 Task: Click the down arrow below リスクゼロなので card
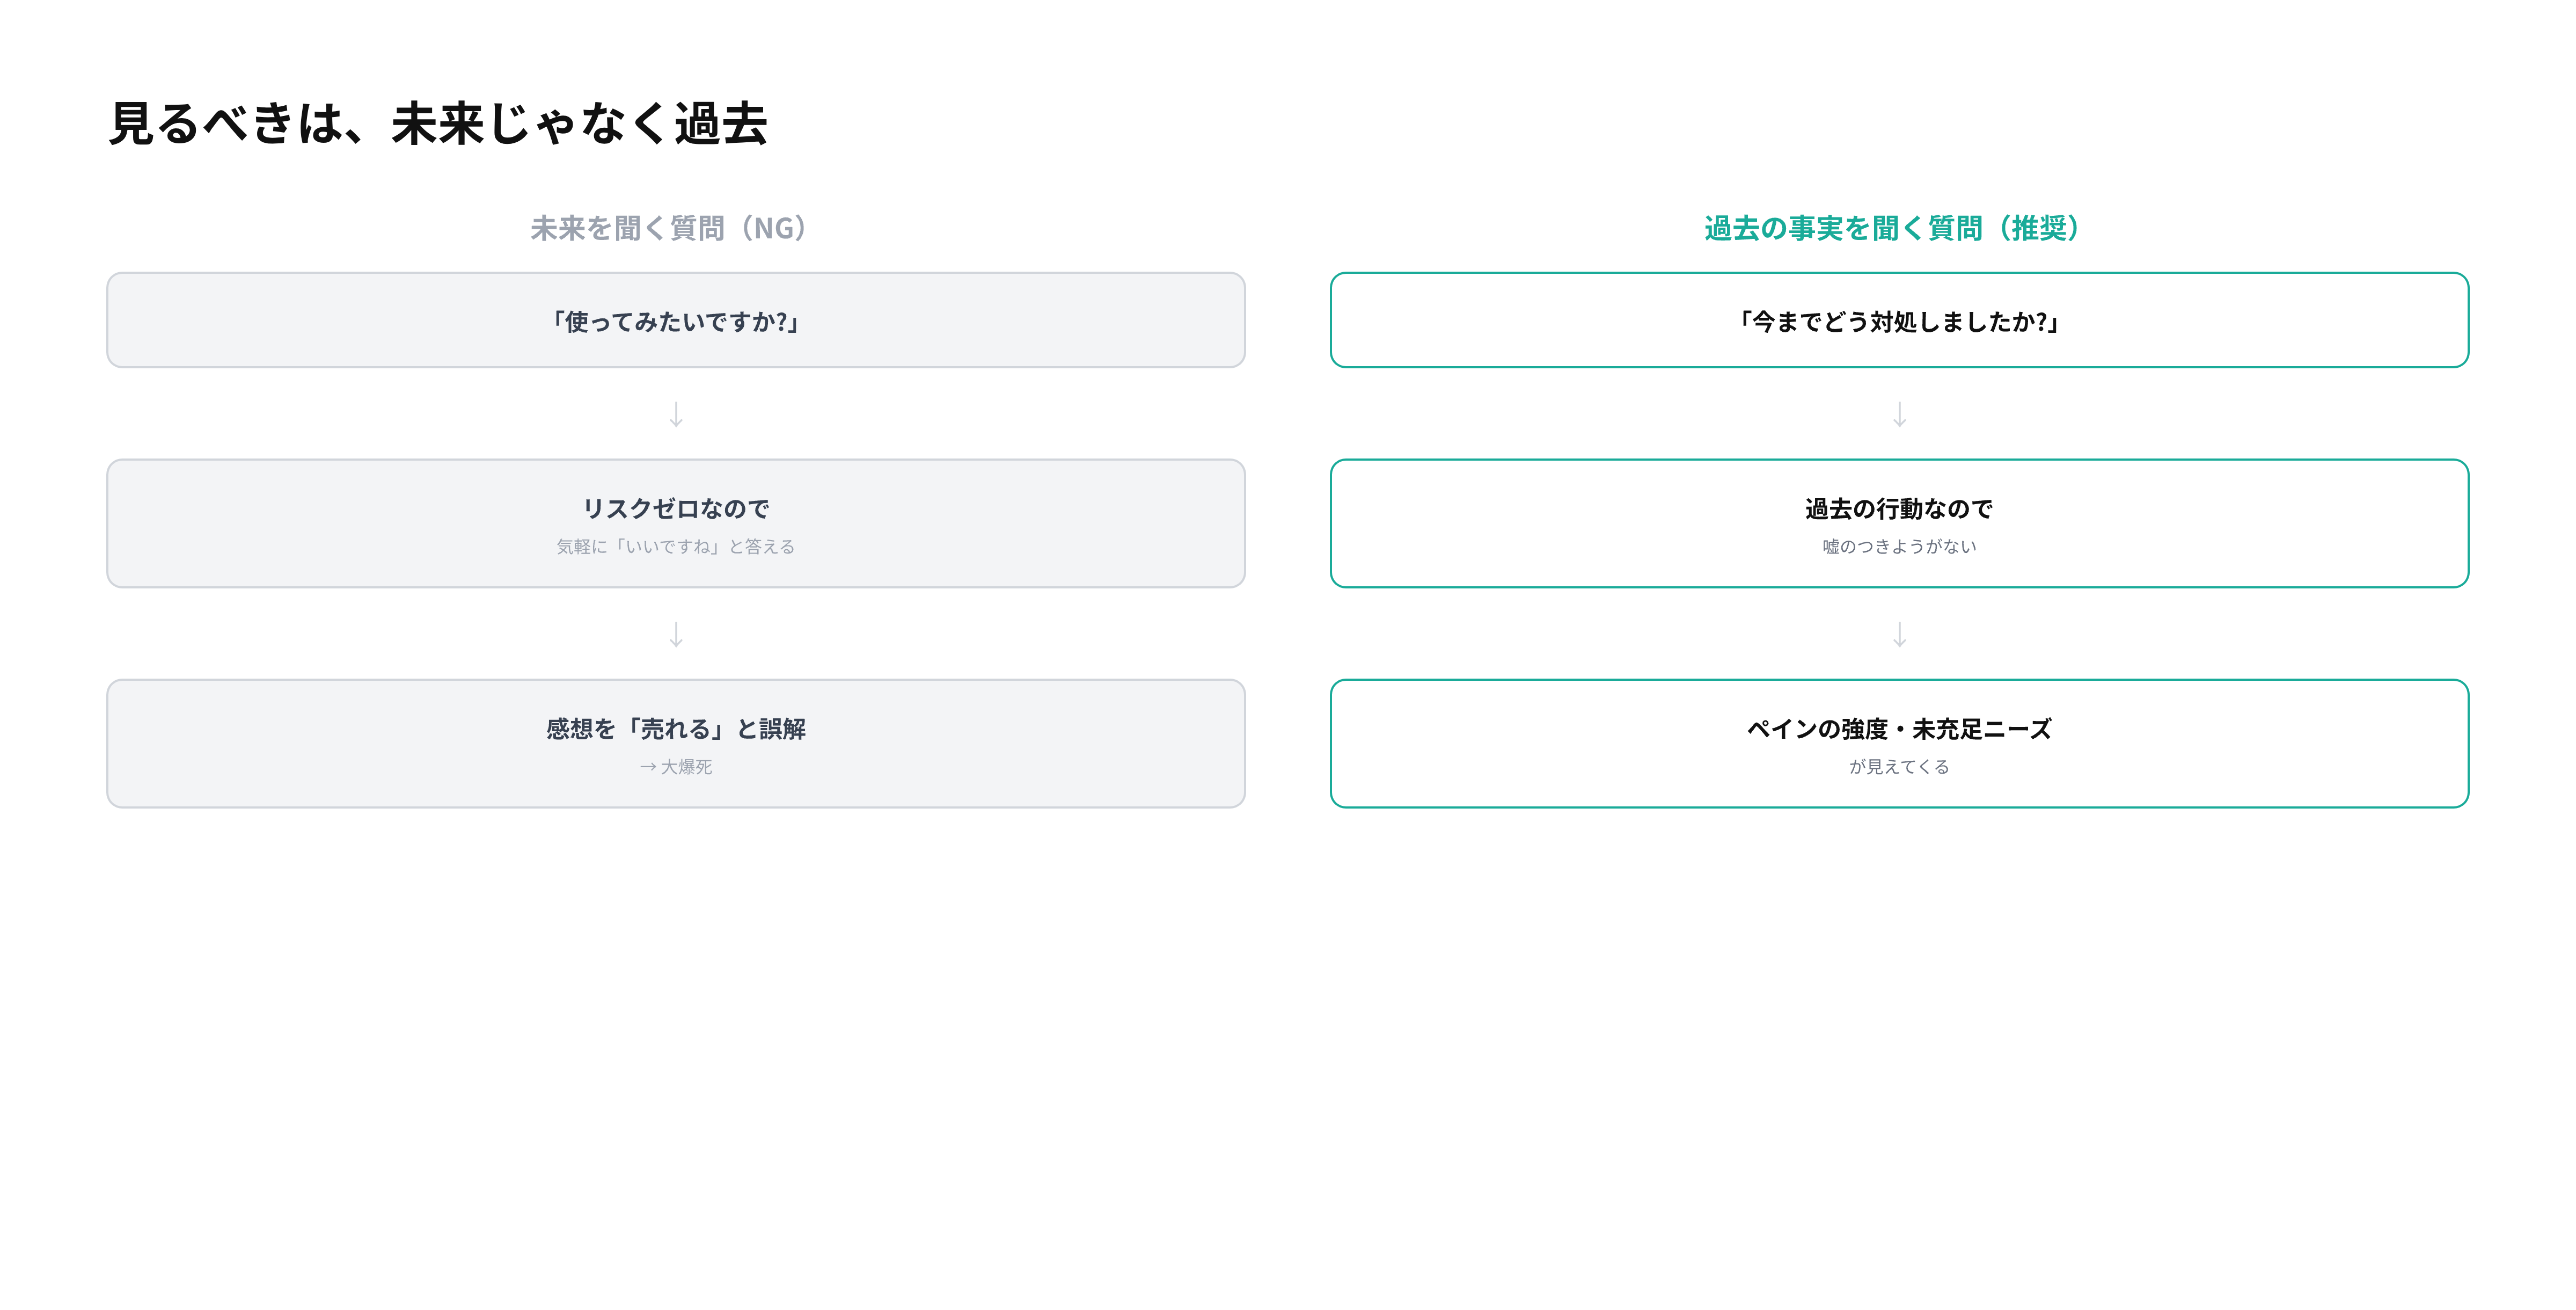(x=676, y=635)
